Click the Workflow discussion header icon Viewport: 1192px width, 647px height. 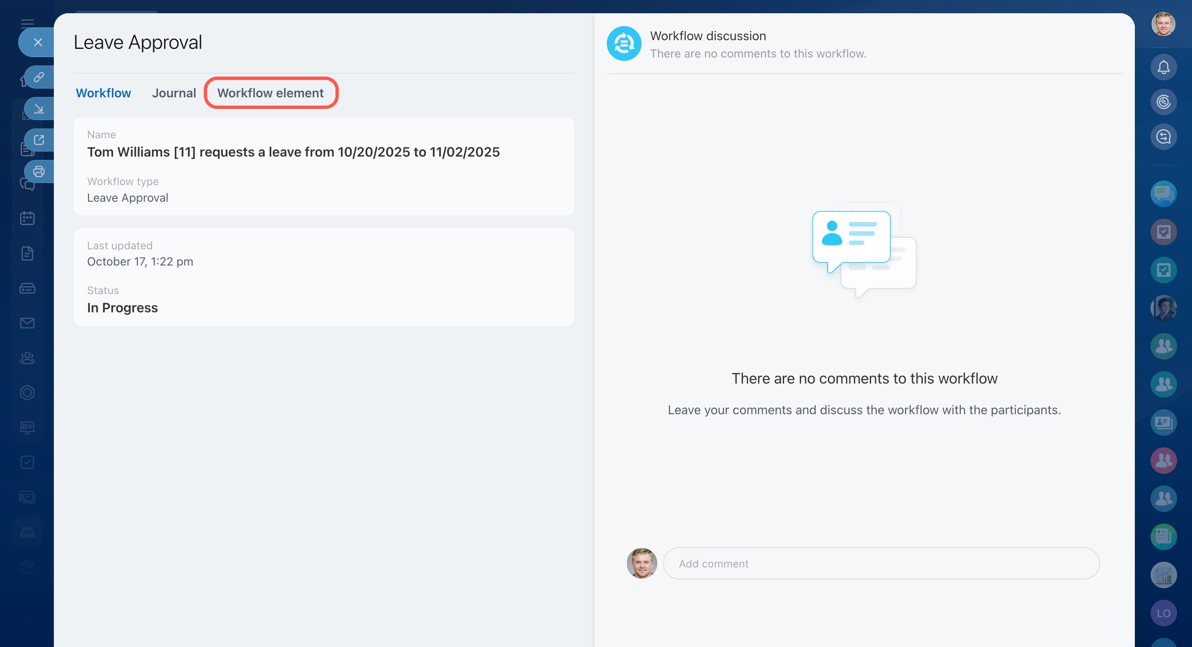[x=624, y=43]
